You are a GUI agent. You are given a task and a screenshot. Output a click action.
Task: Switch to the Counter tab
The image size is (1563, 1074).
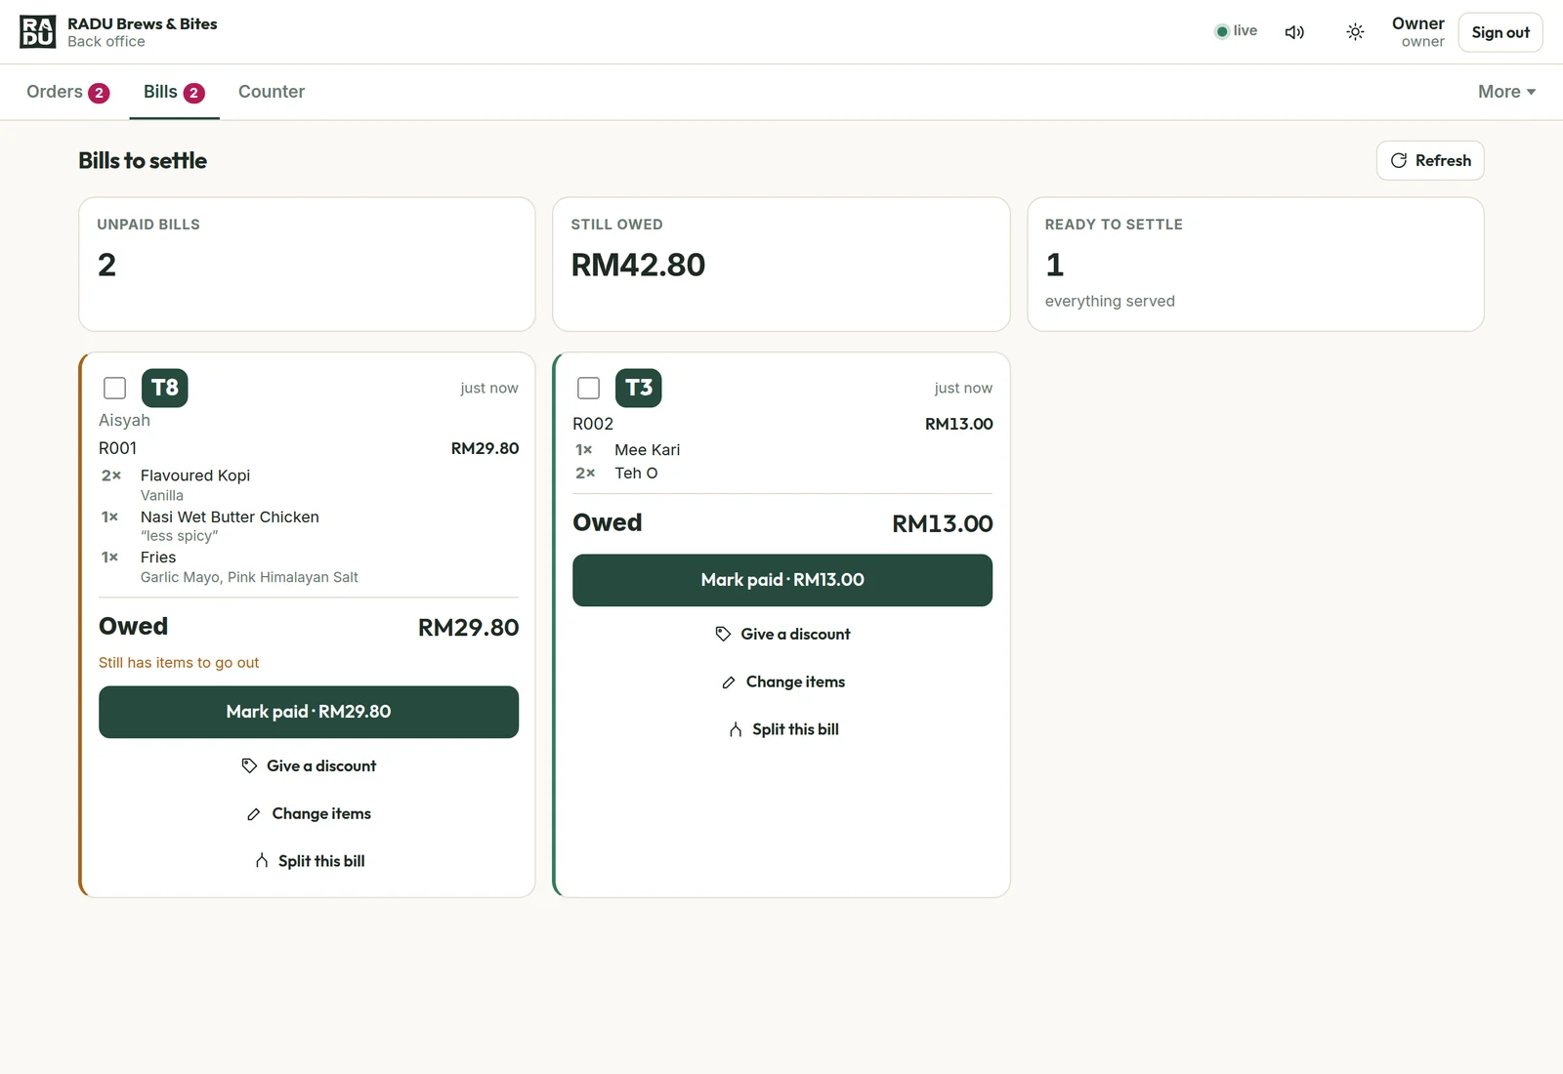tap(272, 92)
